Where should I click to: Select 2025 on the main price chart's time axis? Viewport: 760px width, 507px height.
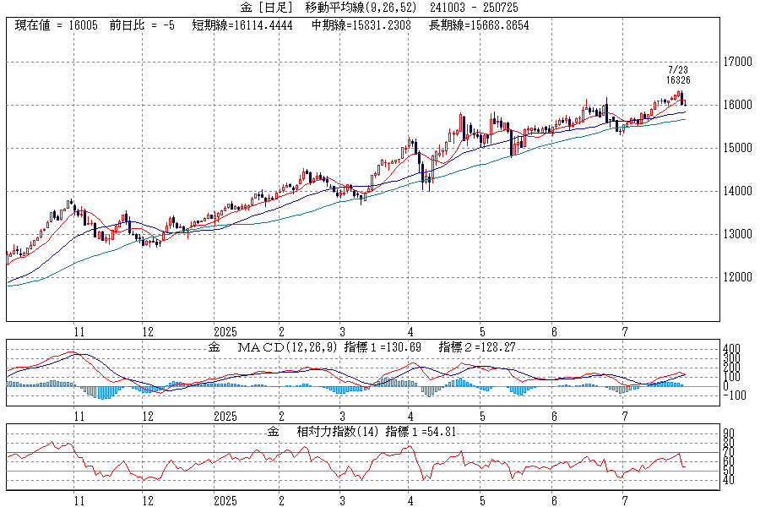point(225,331)
